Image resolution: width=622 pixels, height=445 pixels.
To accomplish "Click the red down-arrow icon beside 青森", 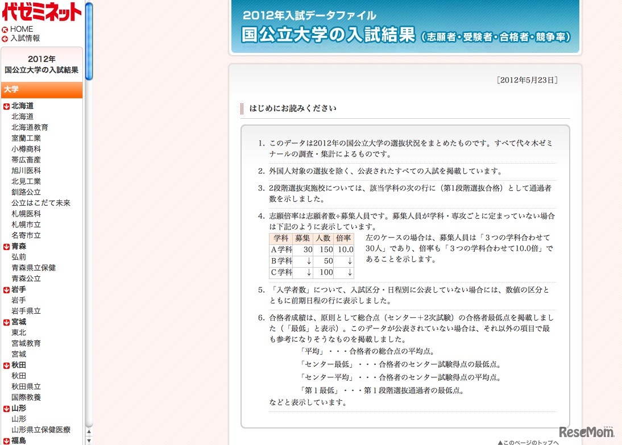I will tap(6, 246).
